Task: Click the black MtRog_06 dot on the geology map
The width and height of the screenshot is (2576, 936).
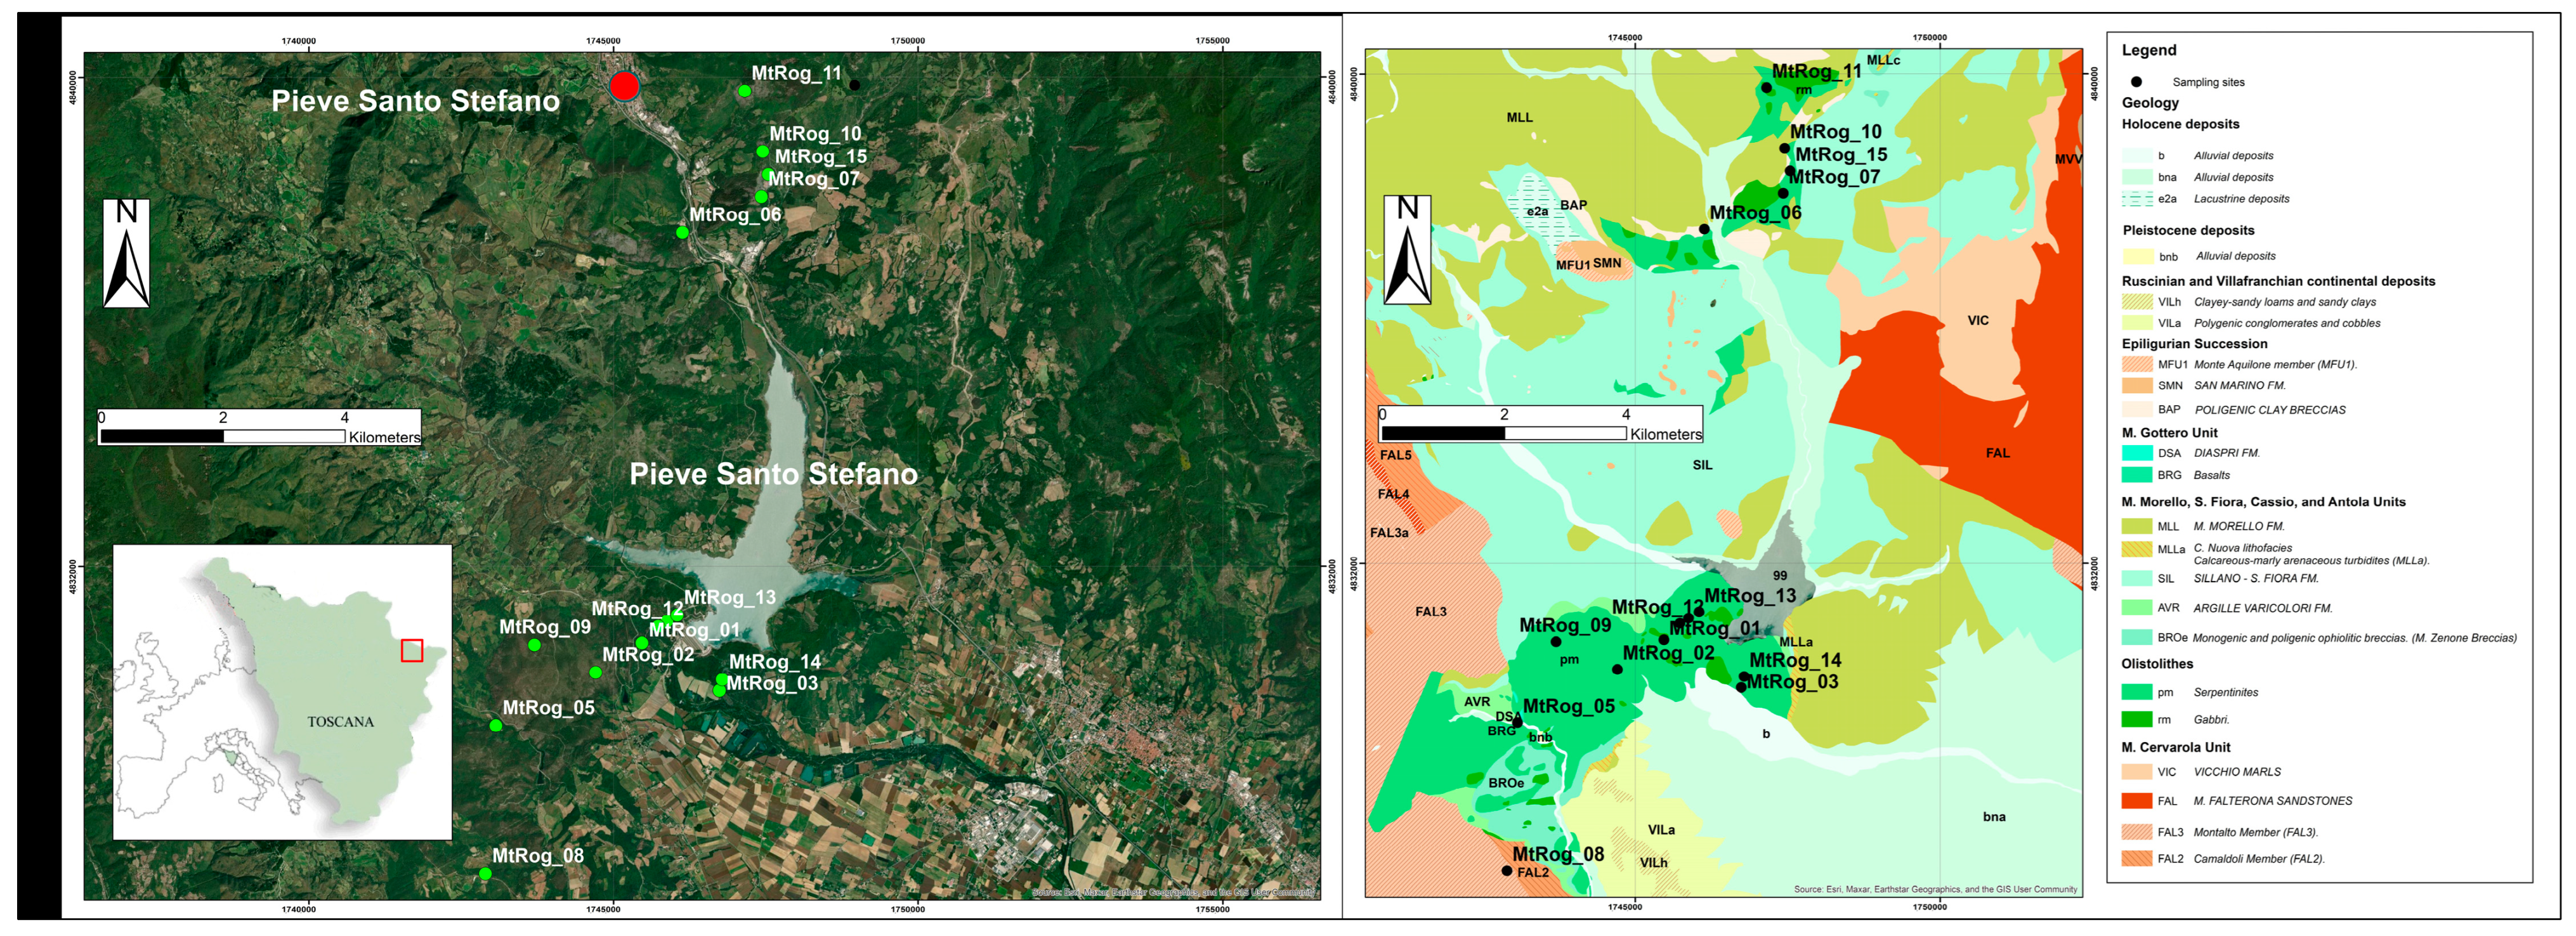Action: (1704, 229)
